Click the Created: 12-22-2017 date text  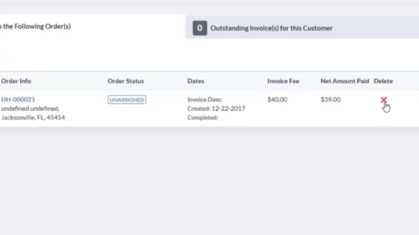[x=216, y=109]
